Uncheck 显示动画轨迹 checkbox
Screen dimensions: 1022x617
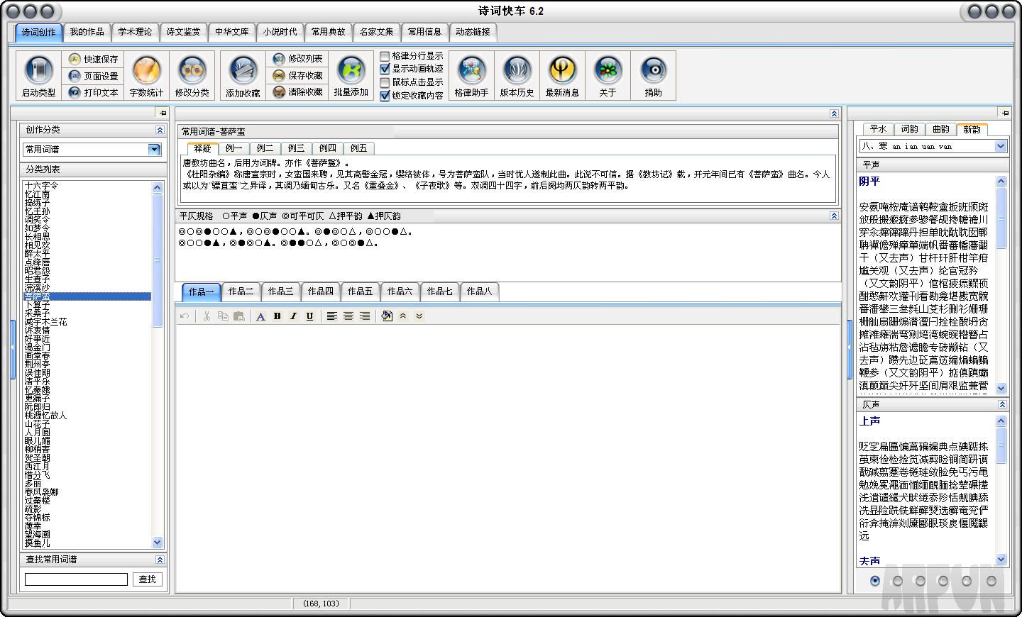[x=385, y=69]
